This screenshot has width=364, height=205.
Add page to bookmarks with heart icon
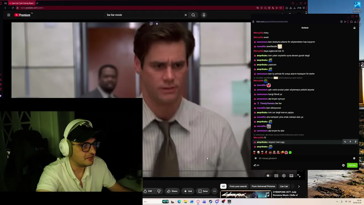point(281,8)
